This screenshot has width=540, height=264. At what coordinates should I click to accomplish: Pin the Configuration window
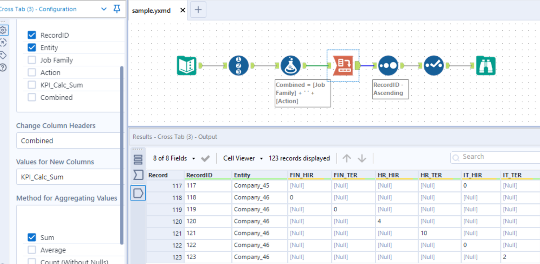(x=117, y=9)
